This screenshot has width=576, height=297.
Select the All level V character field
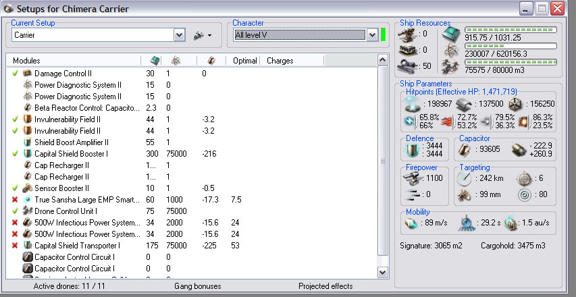click(300, 35)
